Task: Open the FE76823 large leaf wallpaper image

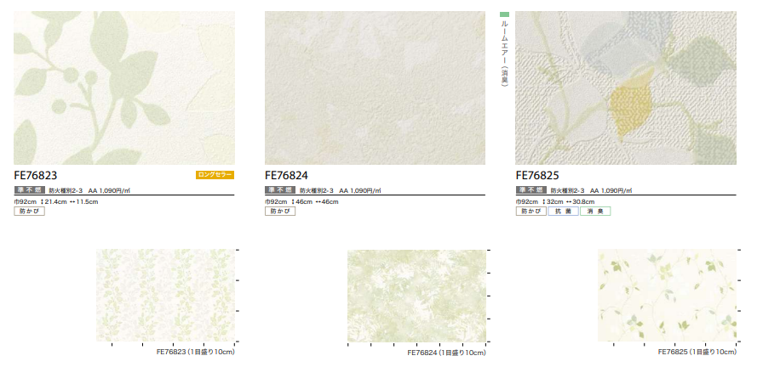Action: [123, 88]
